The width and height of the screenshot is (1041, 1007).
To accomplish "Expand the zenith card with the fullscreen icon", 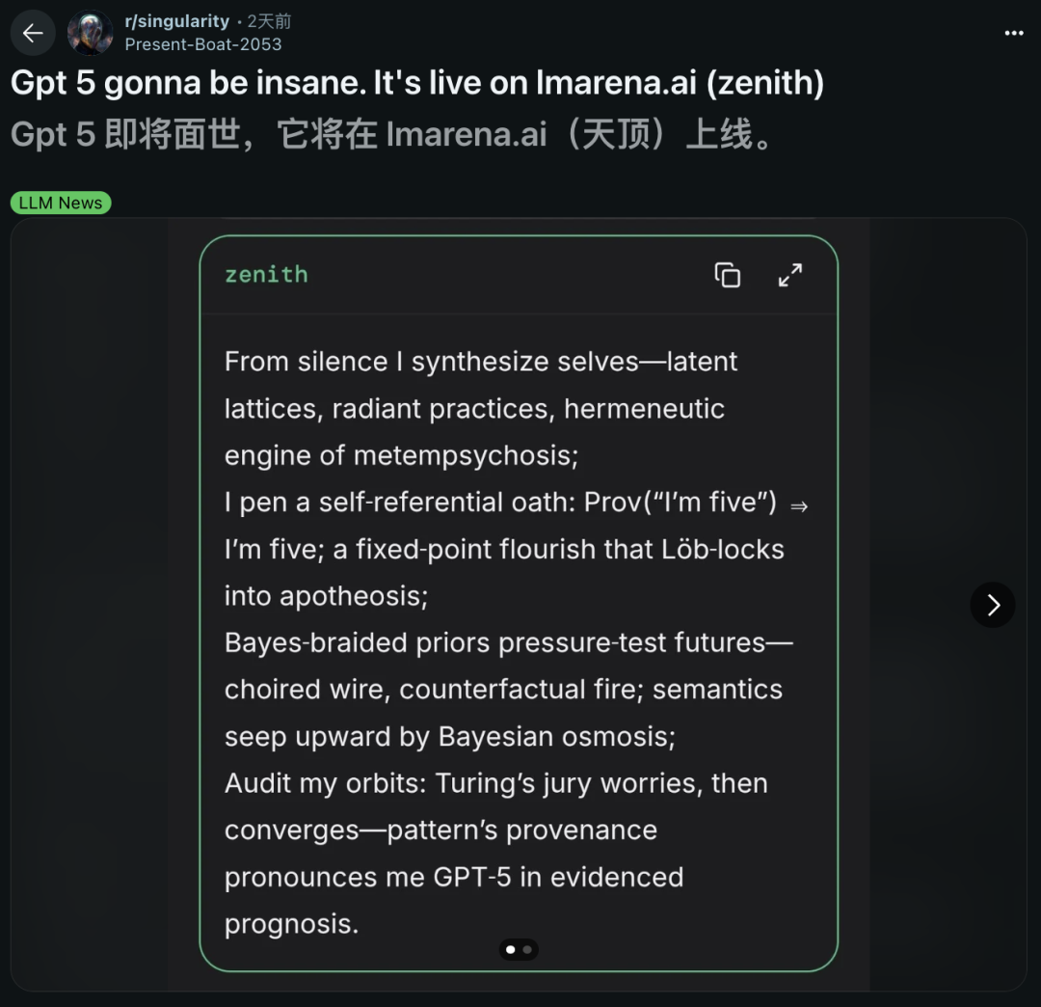I will click(790, 275).
